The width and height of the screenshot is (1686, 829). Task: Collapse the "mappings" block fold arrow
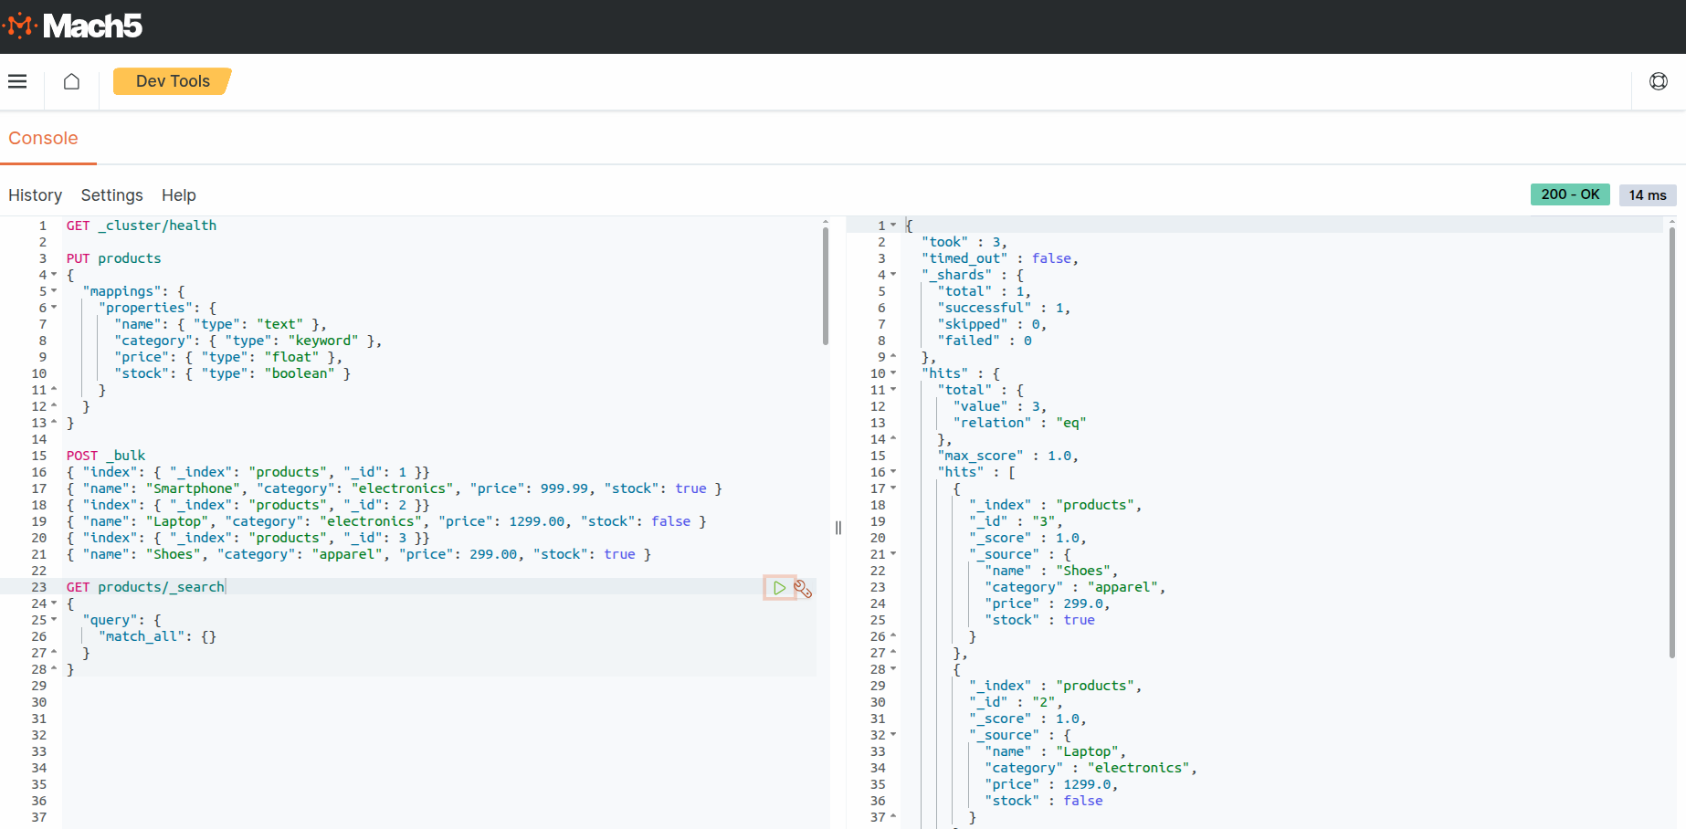[54, 291]
